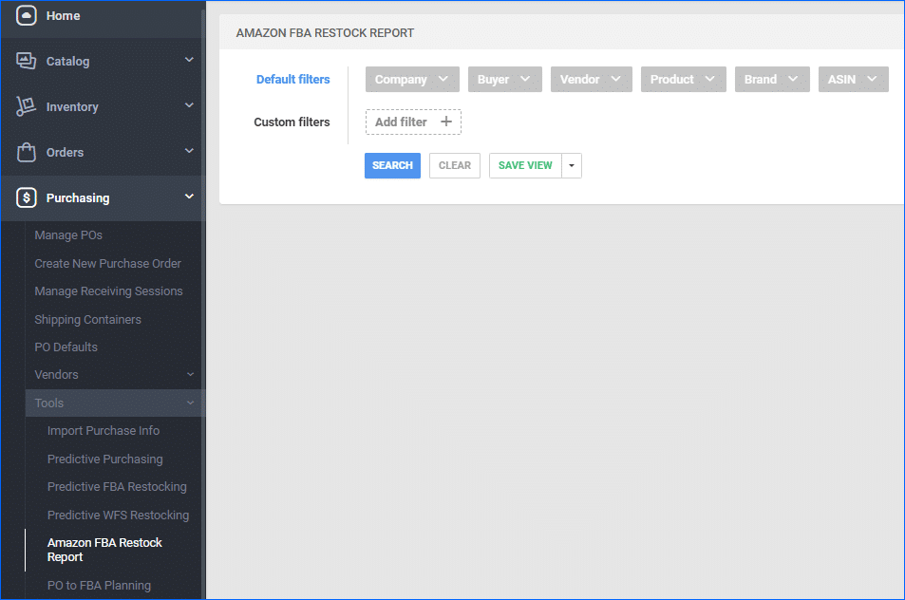Open the Catalog section icon
Image resolution: width=905 pixels, height=600 pixels.
click(26, 61)
